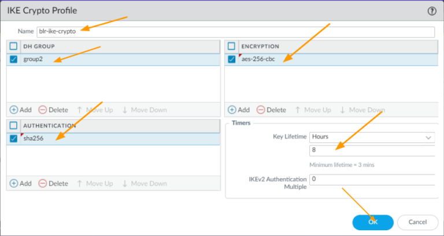Click Delete icon under DH Group
The width and height of the screenshot is (444, 236).
(x=43, y=110)
